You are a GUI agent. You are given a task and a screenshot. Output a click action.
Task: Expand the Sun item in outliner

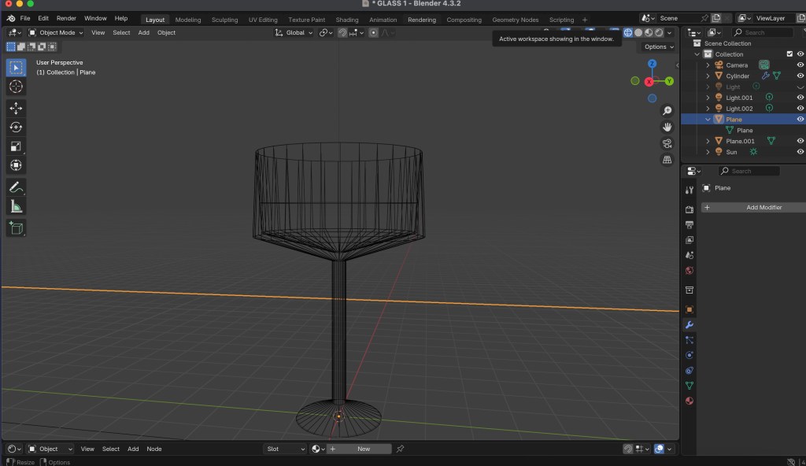(x=708, y=152)
